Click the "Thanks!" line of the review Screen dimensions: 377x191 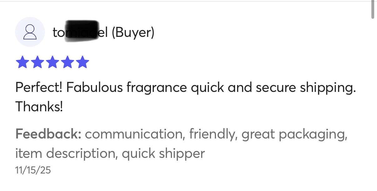click(x=39, y=107)
